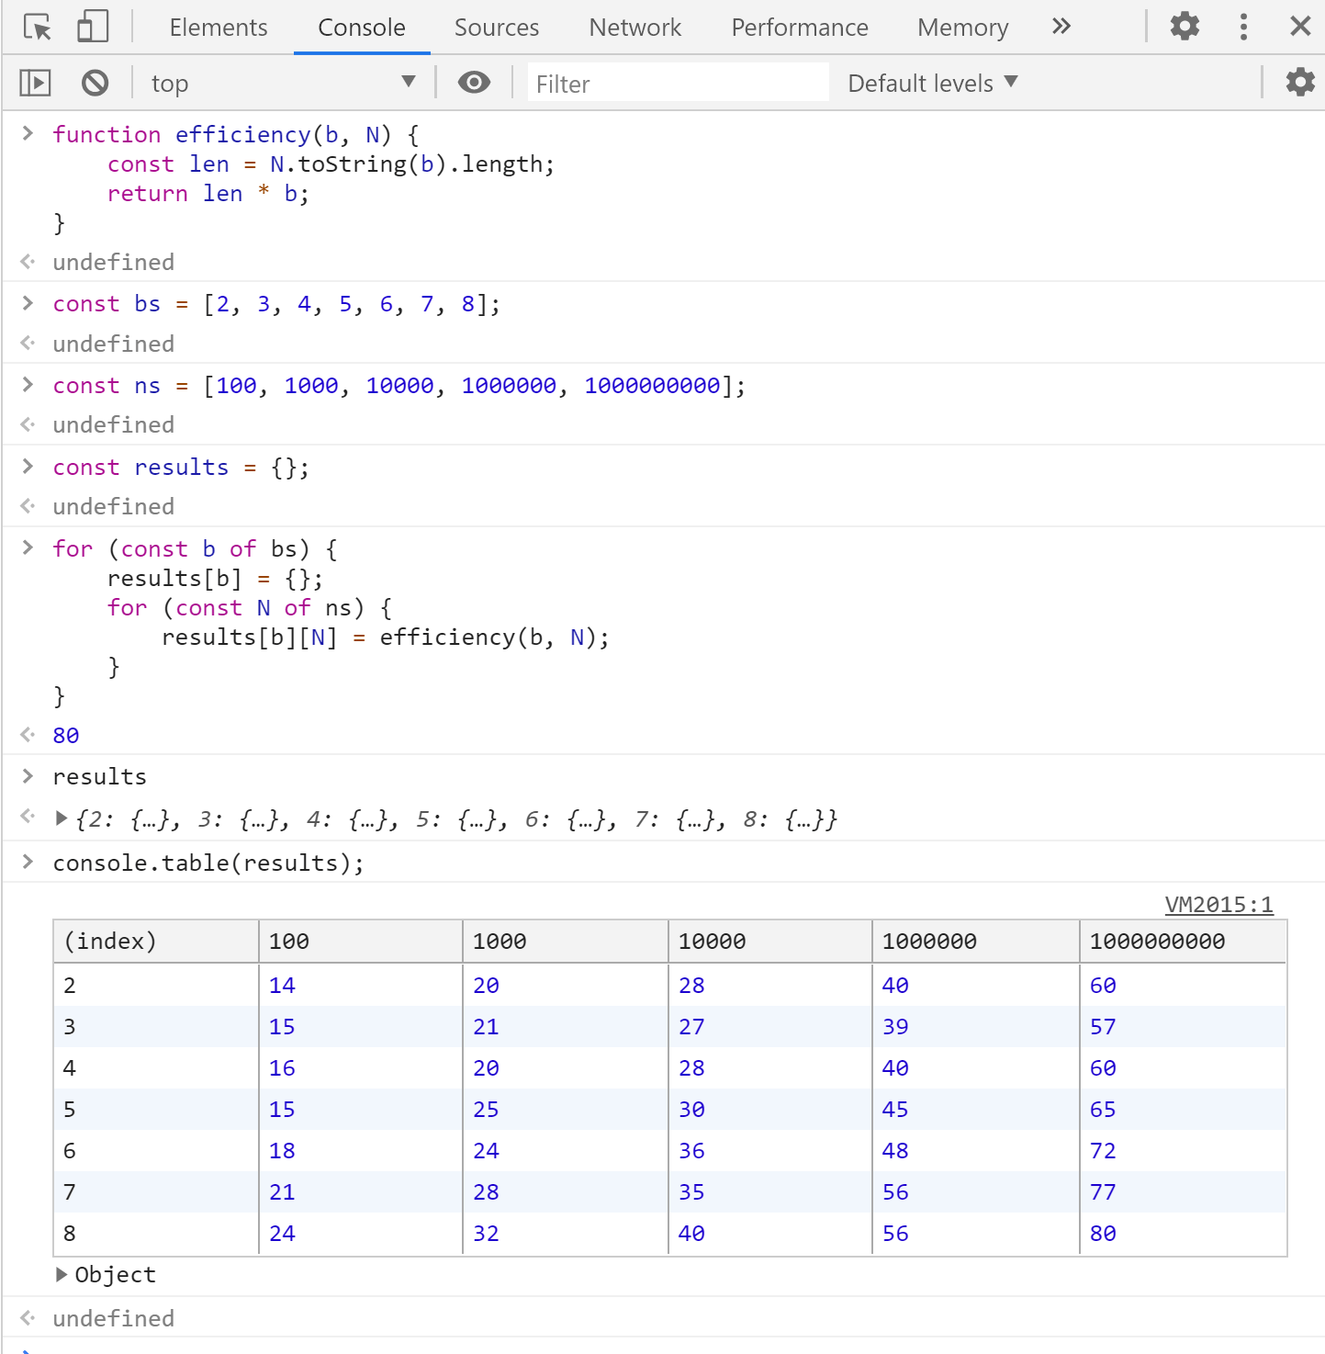Select the 36 cell in row 6
The height and width of the screenshot is (1354, 1325).
click(770, 1150)
